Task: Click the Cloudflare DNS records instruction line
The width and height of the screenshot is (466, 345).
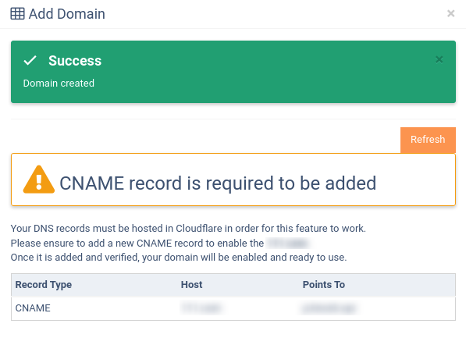Action: (x=188, y=228)
